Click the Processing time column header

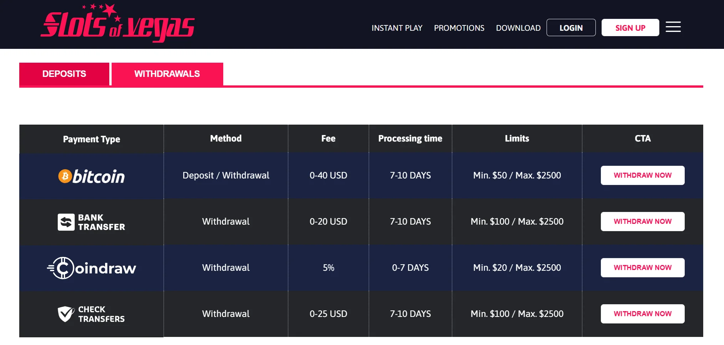[x=410, y=138]
